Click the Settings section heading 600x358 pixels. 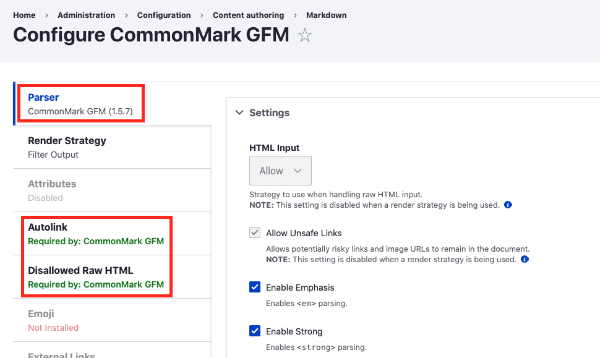pyautogui.click(x=270, y=113)
